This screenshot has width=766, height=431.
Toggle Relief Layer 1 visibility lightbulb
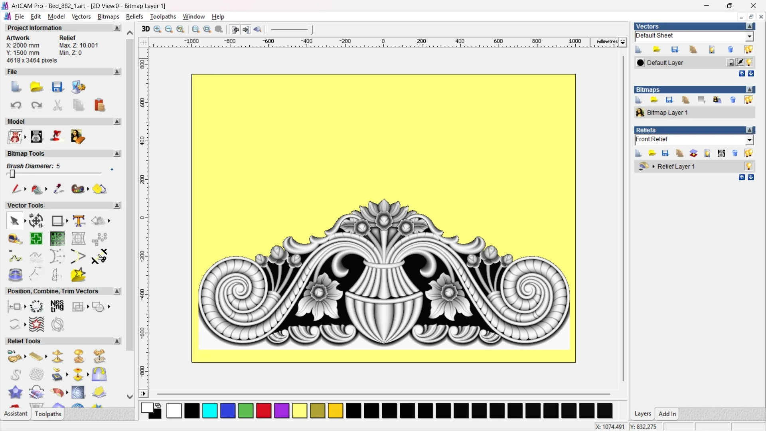point(749,166)
